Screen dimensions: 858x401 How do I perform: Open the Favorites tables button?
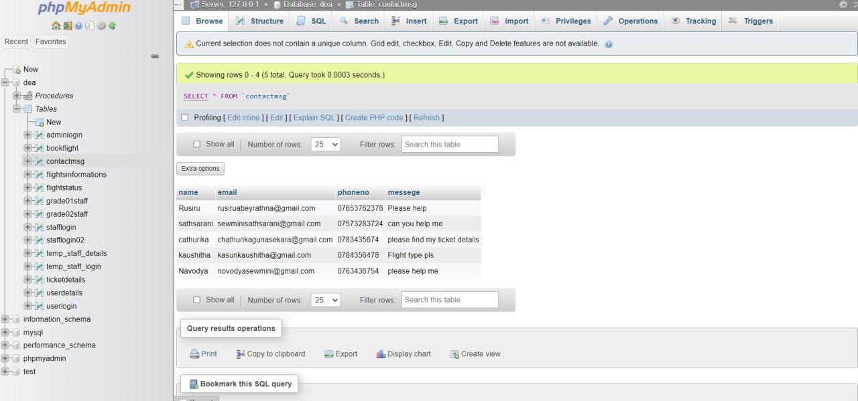pyautogui.click(x=51, y=42)
